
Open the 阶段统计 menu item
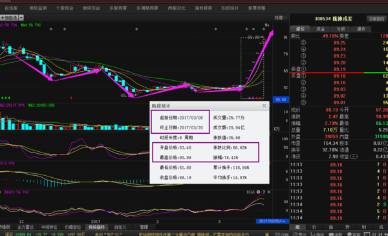(x=230, y=8)
